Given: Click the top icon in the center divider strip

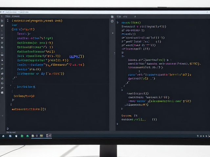Looking at the screenshot, I should [x=112, y=17].
